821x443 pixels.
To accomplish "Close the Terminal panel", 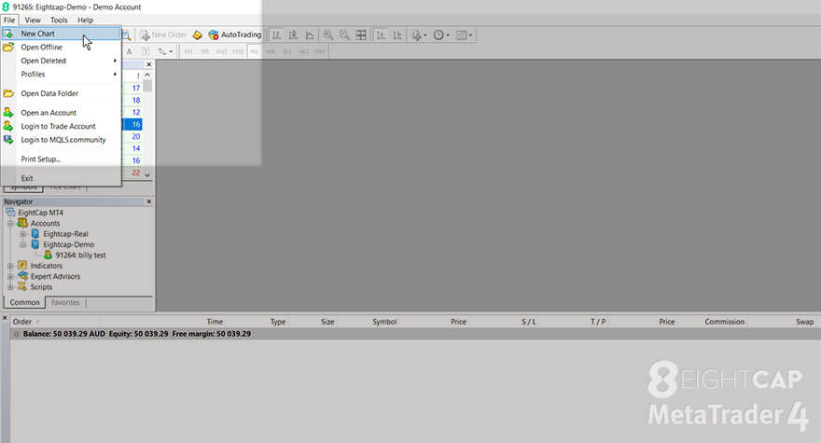I will [5, 318].
